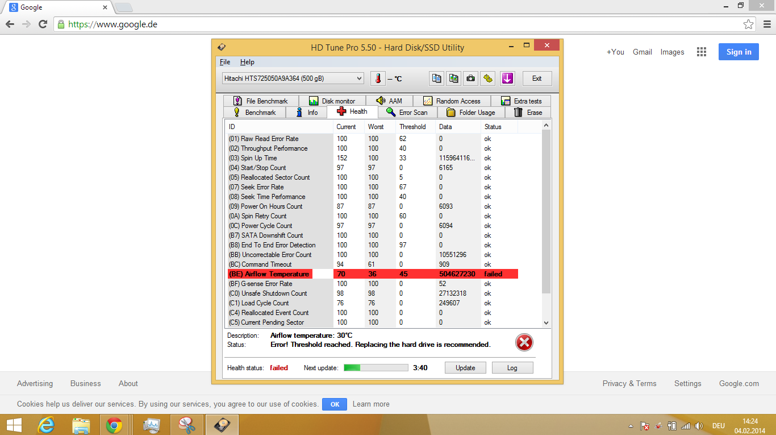Open network signal tray icon
Screen dimensions: 776x435
(686, 425)
